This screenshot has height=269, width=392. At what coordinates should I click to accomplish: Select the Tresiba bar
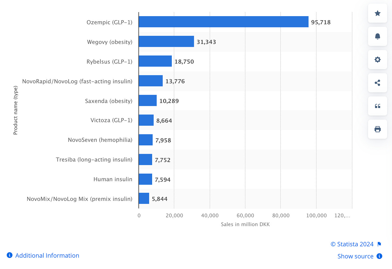(x=145, y=159)
